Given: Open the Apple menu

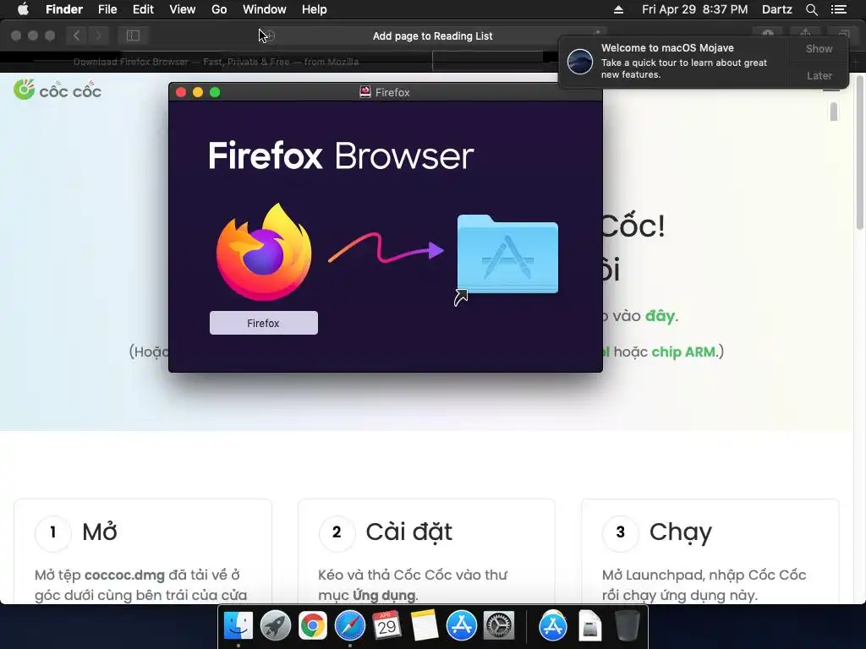Looking at the screenshot, I should (23, 9).
